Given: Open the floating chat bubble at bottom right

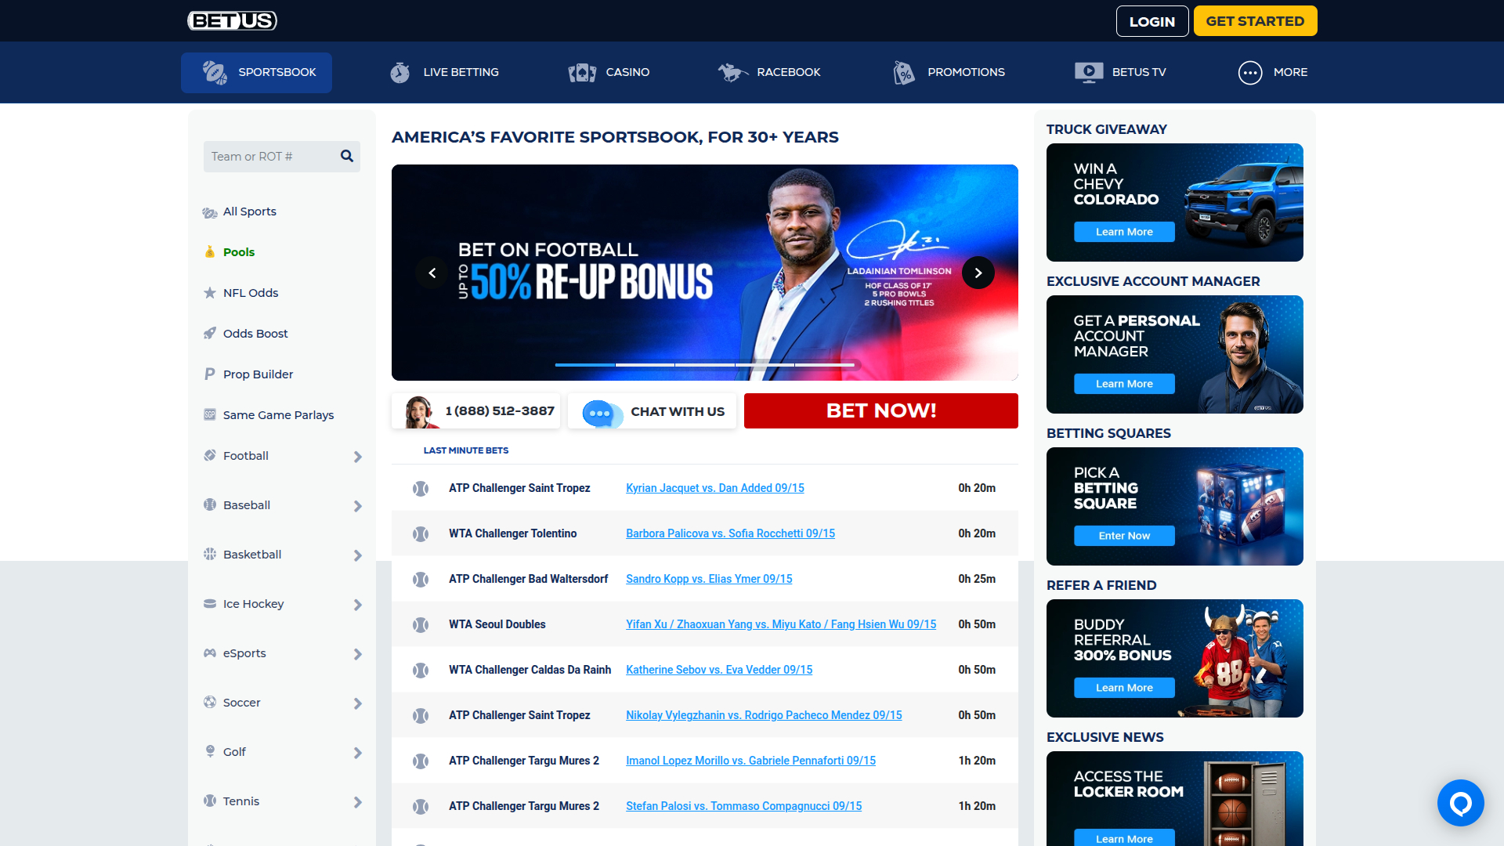Looking at the screenshot, I should (x=1460, y=802).
